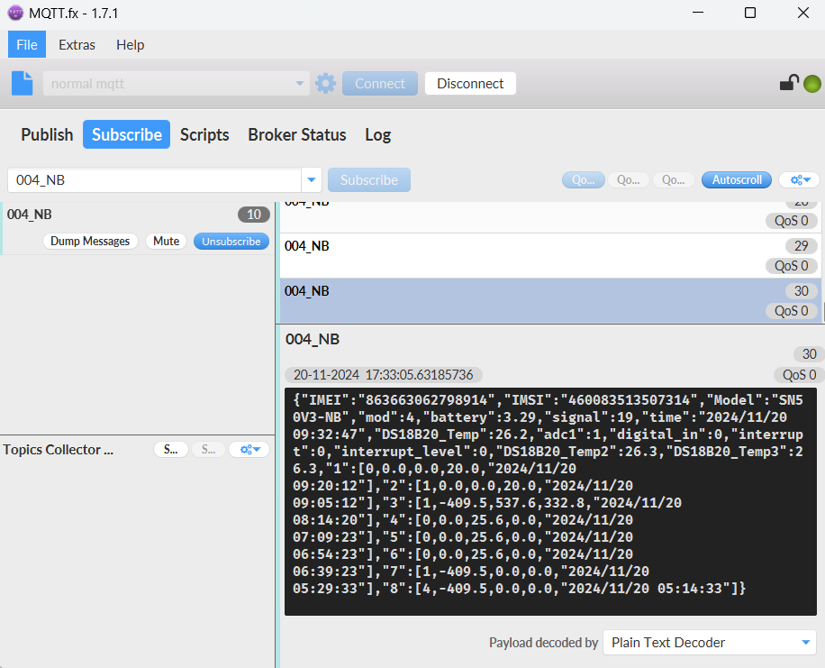Open Topics Collector settings gear dropdown
This screenshot has height=668, width=825.
coord(249,449)
